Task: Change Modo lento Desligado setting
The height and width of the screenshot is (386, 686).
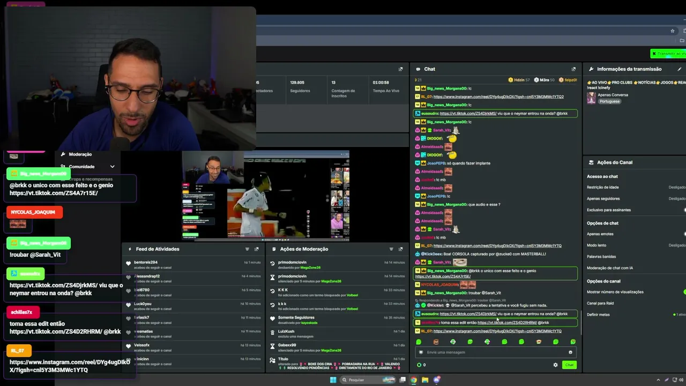Action: coord(677,245)
